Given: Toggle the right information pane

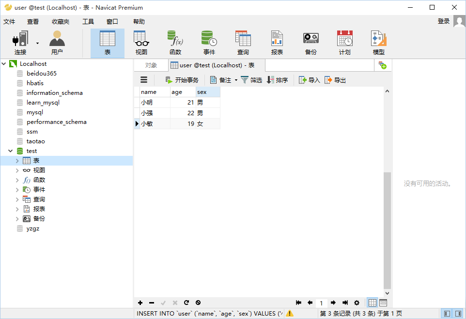Looking at the screenshot, I should [x=458, y=313].
